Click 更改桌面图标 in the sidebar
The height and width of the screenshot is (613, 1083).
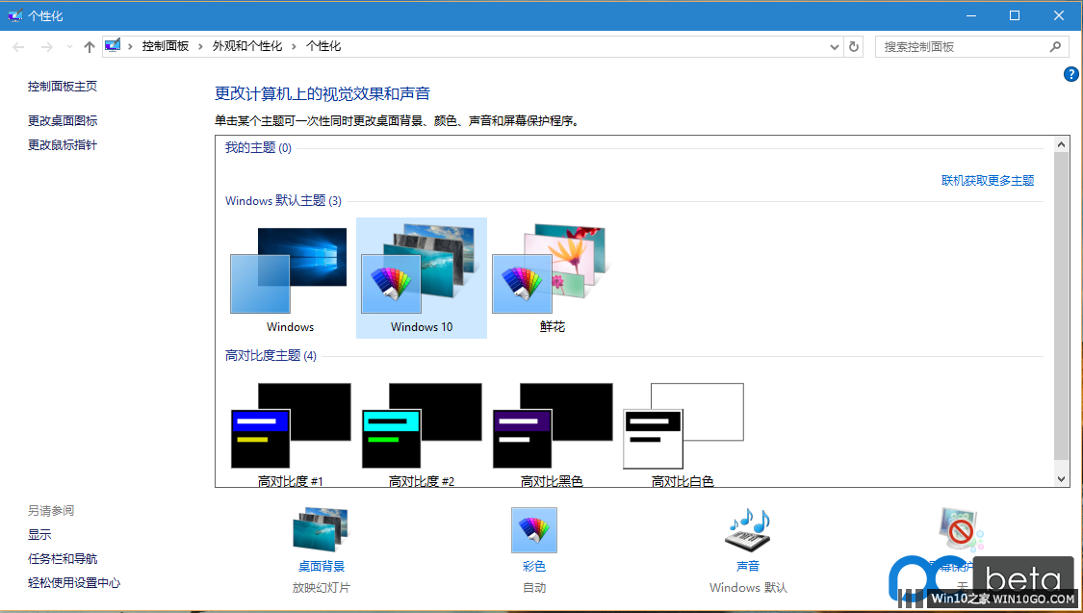63,121
